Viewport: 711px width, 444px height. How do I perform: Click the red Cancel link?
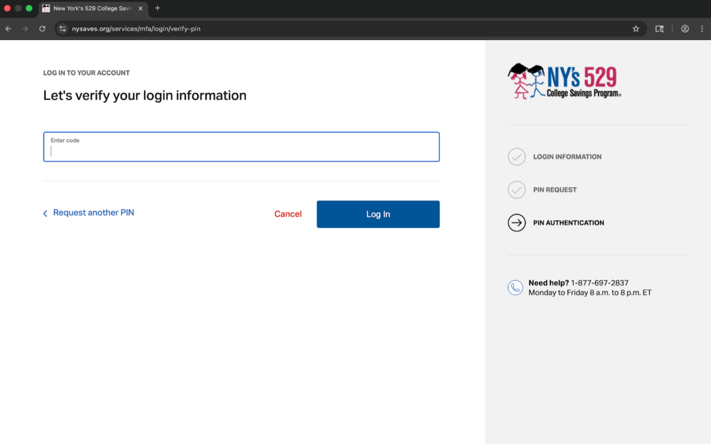[288, 214]
